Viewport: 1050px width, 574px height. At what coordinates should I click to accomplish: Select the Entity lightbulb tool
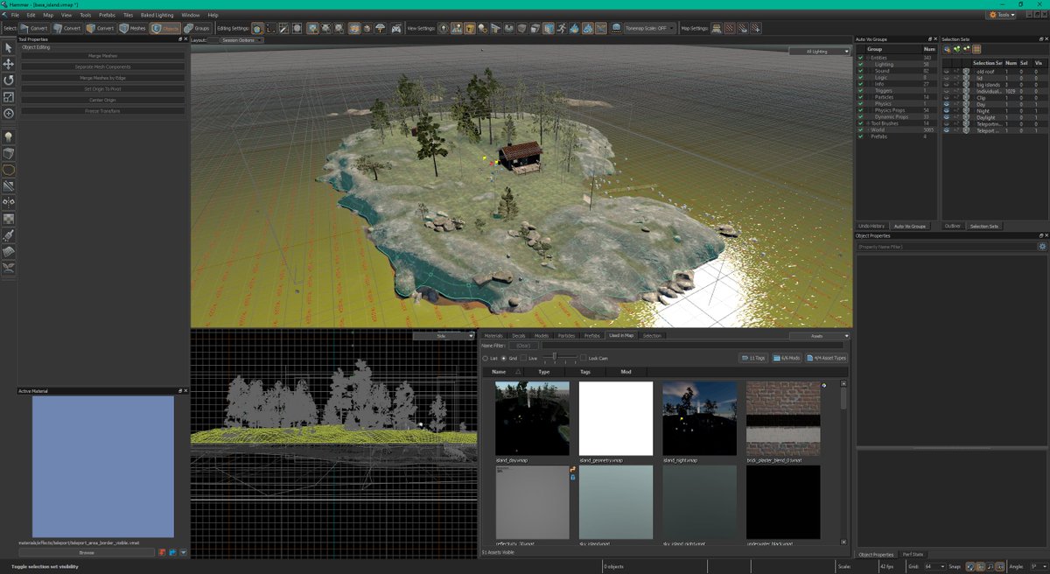pos(9,136)
